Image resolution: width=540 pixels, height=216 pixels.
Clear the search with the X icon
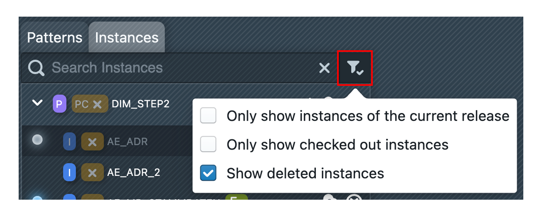click(x=324, y=68)
